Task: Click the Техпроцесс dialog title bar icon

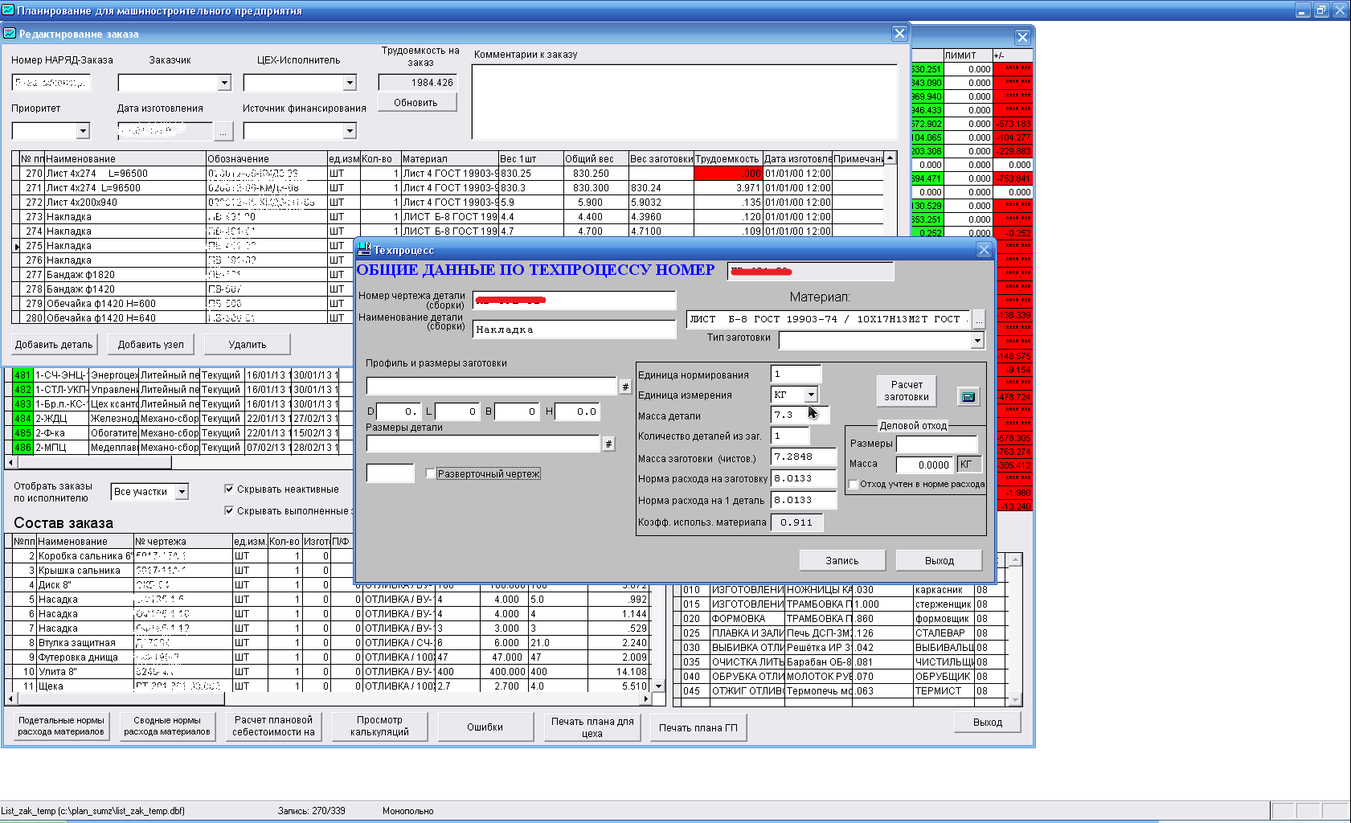Action: (364, 250)
